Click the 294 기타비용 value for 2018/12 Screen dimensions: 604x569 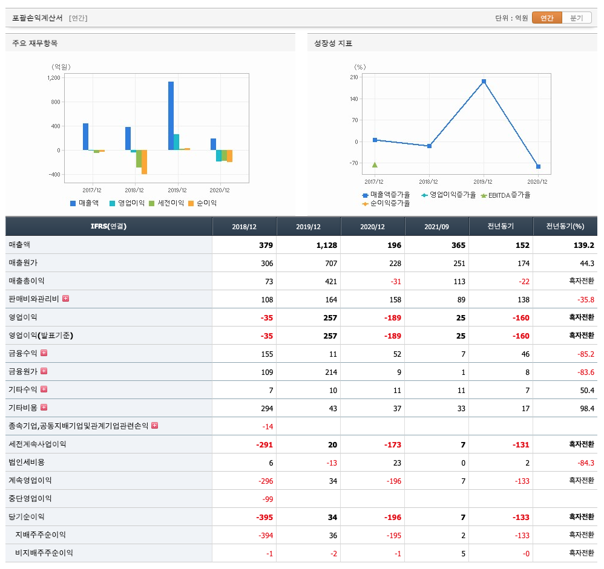(x=267, y=409)
